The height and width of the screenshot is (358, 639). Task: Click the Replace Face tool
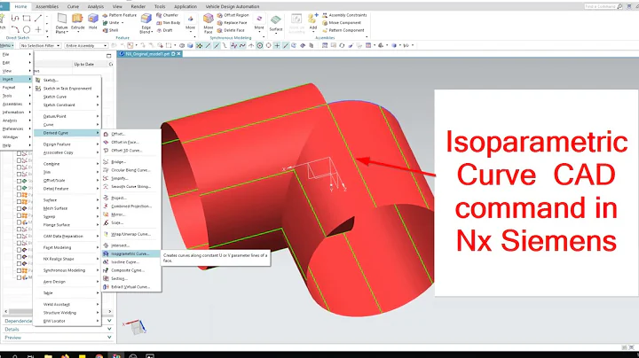click(233, 23)
